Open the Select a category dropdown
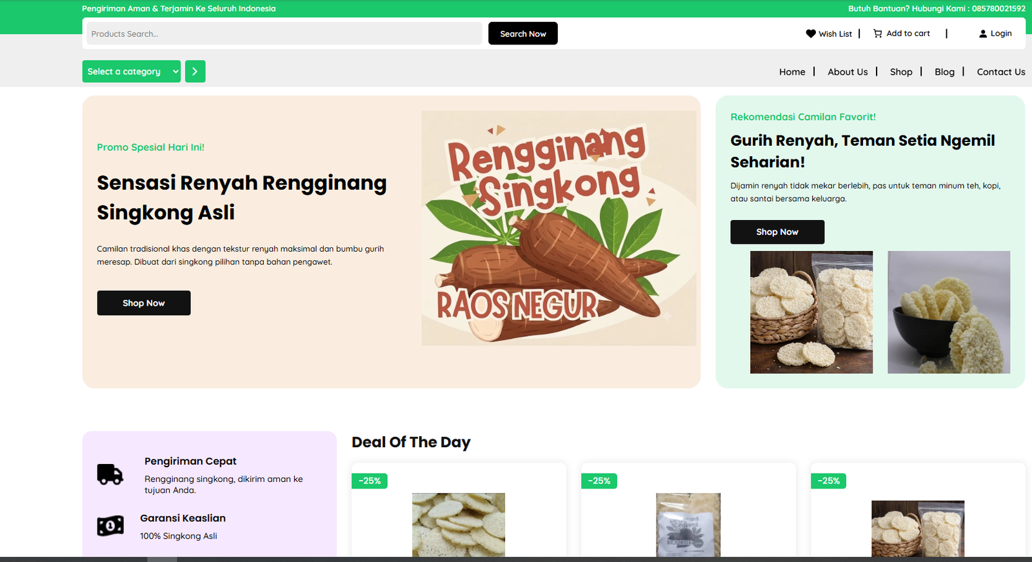Viewport: 1032px width, 562px height. tap(132, 72)
